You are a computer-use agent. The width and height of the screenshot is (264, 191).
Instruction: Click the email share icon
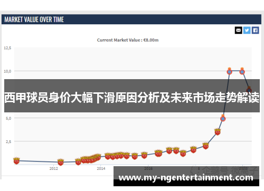[239, 30]
